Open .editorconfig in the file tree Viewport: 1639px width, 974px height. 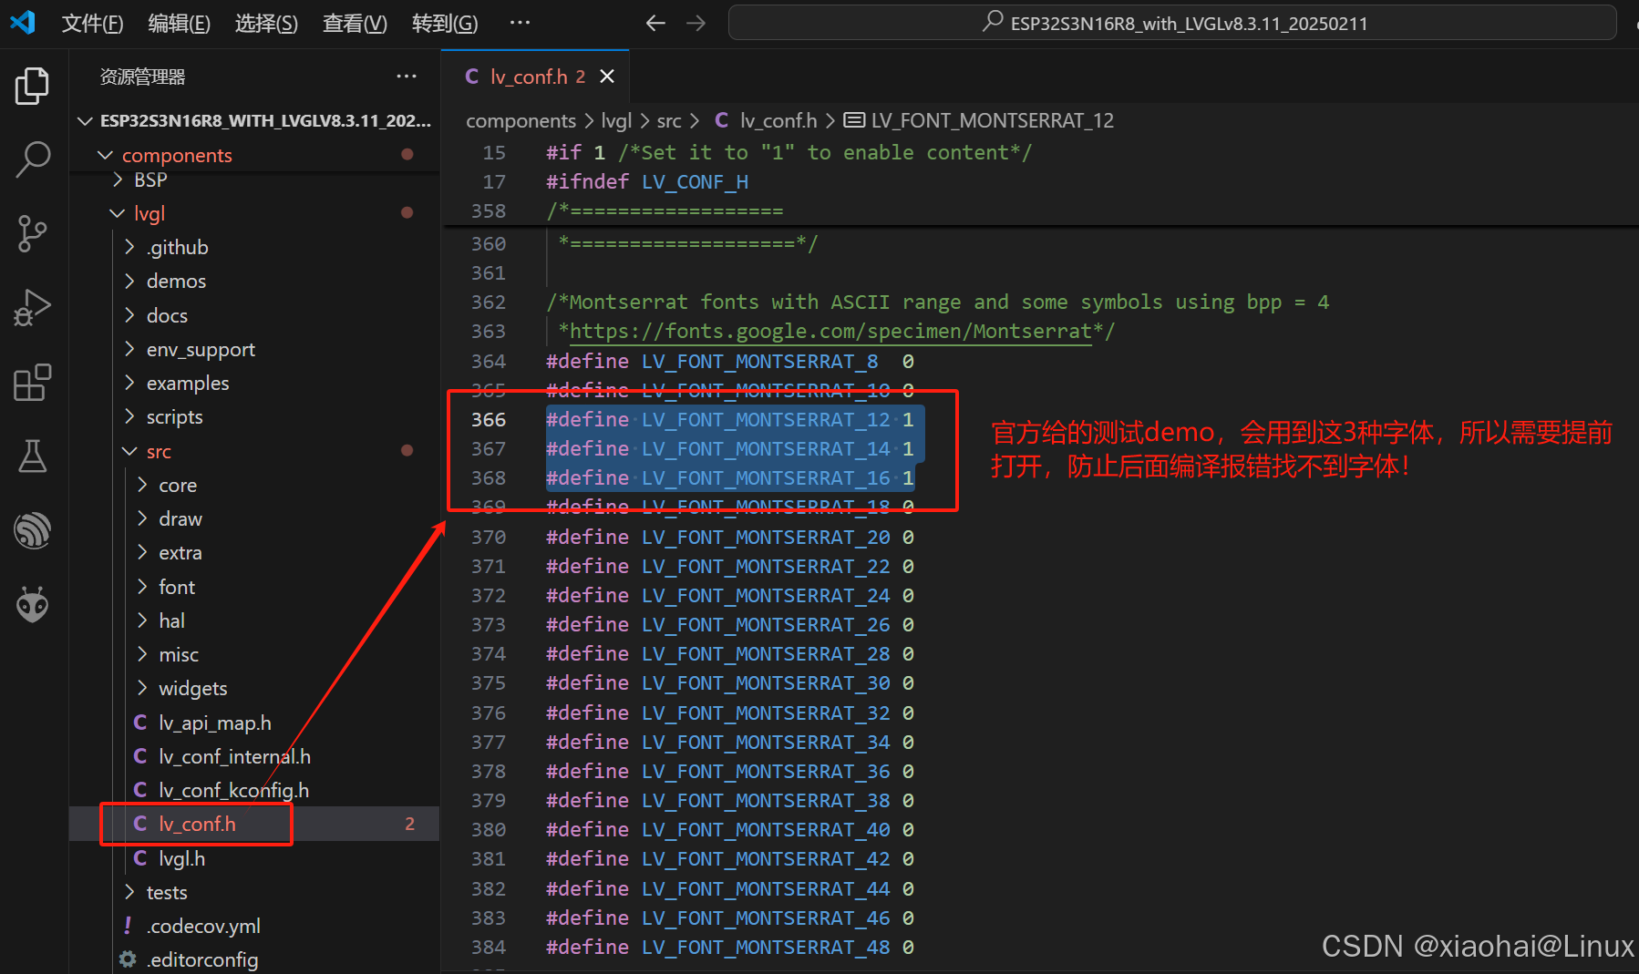pyautogui.click(x=255, y=959)
